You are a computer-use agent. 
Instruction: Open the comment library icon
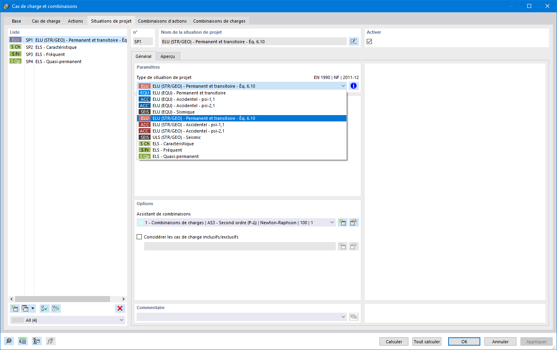pos(354,317)
